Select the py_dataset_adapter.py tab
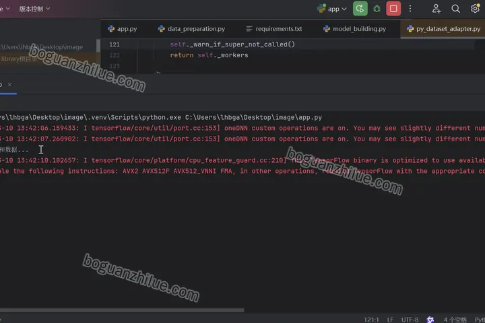Viewport: 485px width, 323px height. tap(443, 29)
